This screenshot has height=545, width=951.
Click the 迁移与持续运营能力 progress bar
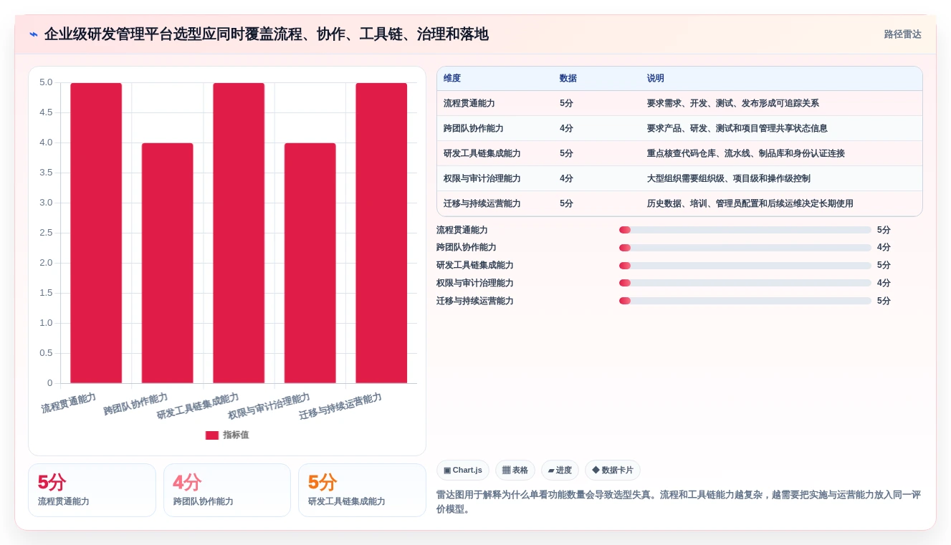(745, 301)
